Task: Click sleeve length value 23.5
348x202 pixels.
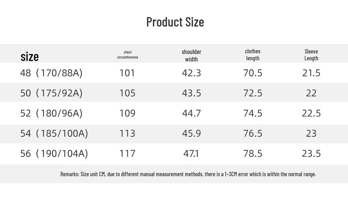Action: coord(311,154)
